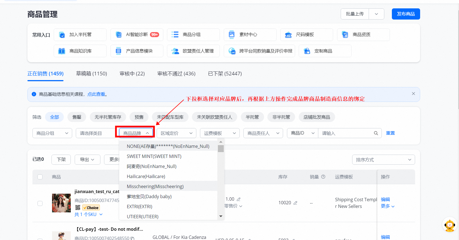Dismiss the info banner with X icon
Screen dimensions: 459x240
tap(413, 94)
